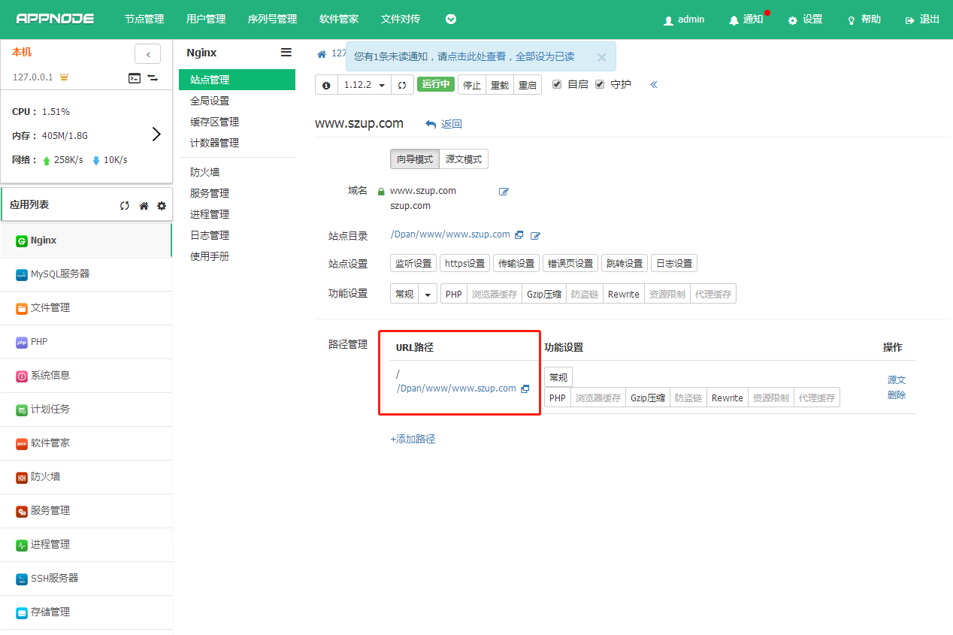Expand the top navigation more-menu chevron
The height and width of the screenshot is (635, 953).
pyautogui.click(x=451, y=20)
